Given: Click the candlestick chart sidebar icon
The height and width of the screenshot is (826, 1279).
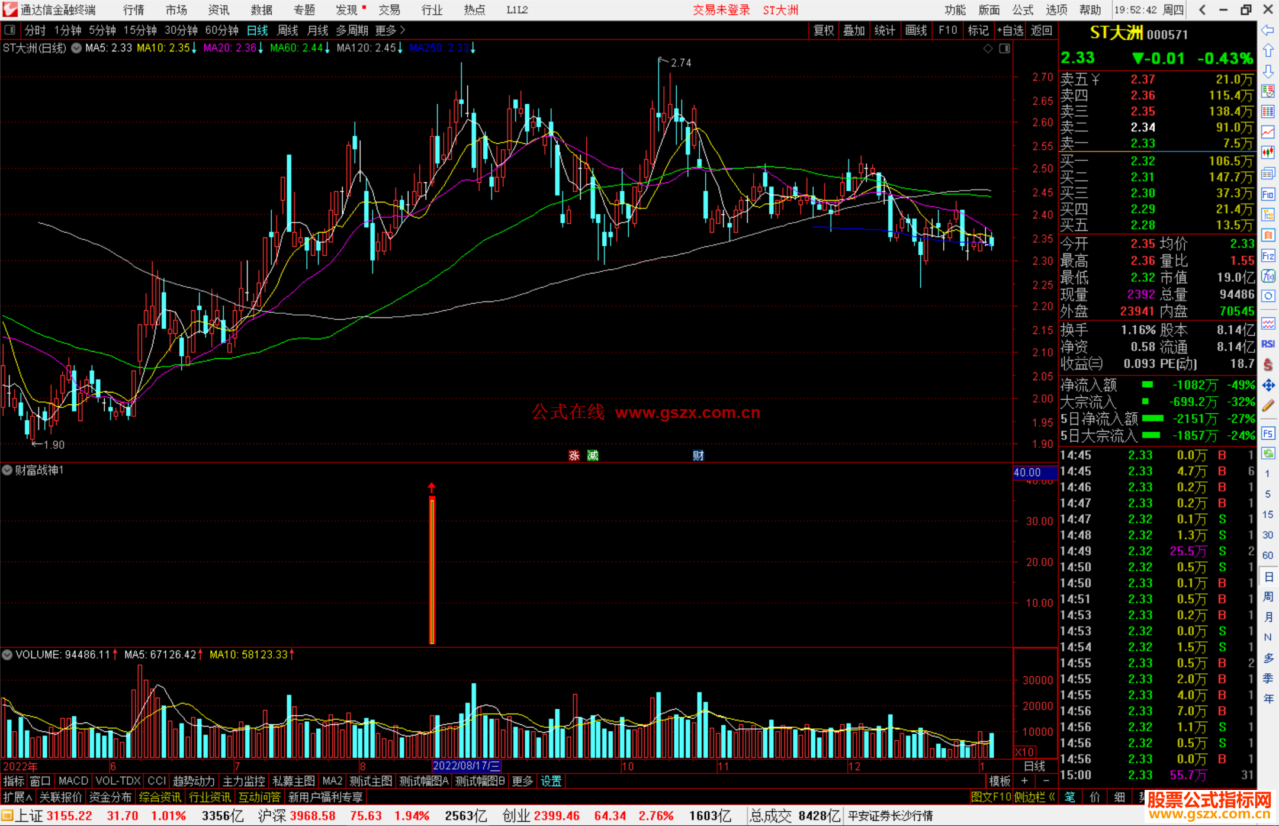Looking at the screenshot, I should [x=1268, y=152].
